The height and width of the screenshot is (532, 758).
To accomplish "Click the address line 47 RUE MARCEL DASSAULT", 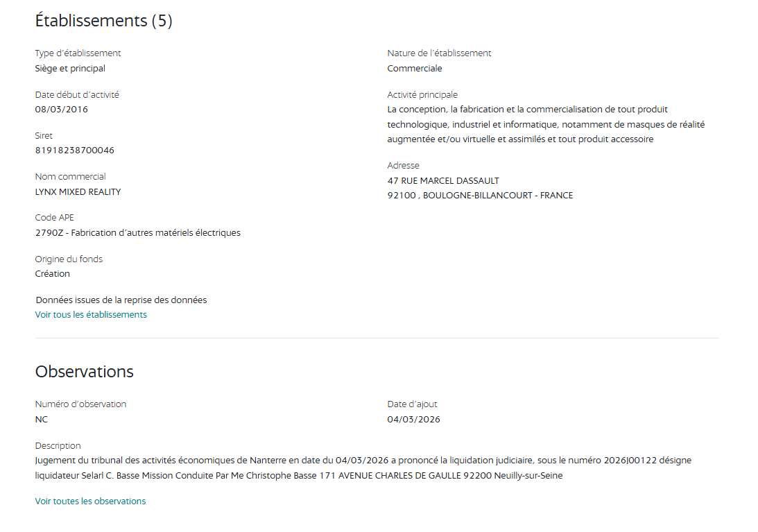I will [x=443, y=181].
